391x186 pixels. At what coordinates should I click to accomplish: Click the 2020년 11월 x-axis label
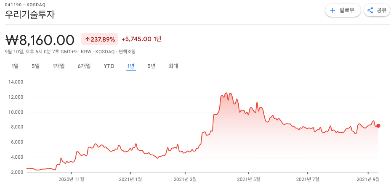tap(71, 179)
